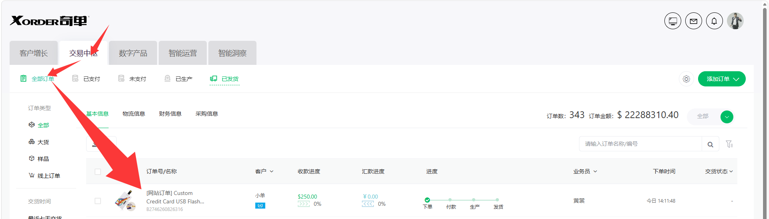Click the 未支付 unpaid icon
This screenshot has width=769, height=219.
[x=121, y=79]
